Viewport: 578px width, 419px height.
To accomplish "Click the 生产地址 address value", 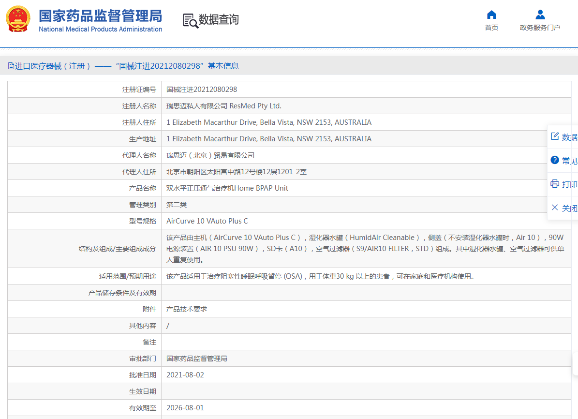I will [x=269, y=139].
